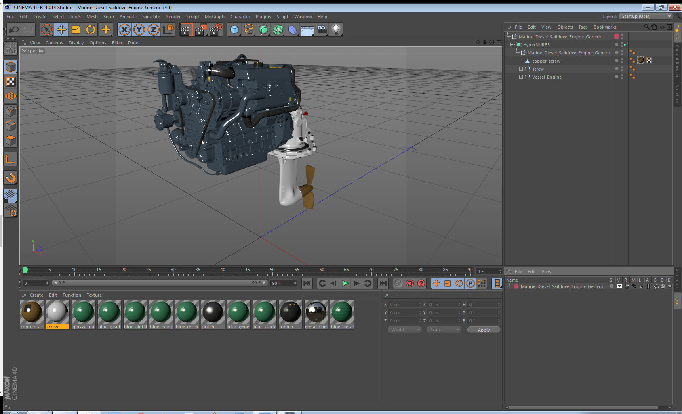Open the coordinate World dropdown
This screenshot has width=682, height=414.
[405, 330]
